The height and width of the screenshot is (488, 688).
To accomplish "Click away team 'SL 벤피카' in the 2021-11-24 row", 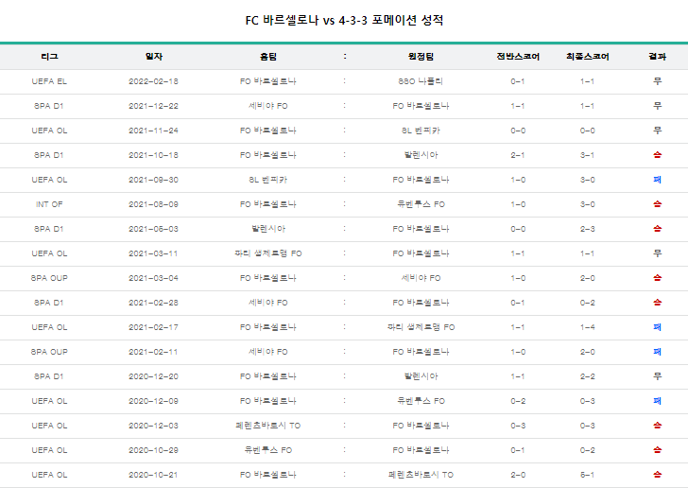I will coord(421,131).
